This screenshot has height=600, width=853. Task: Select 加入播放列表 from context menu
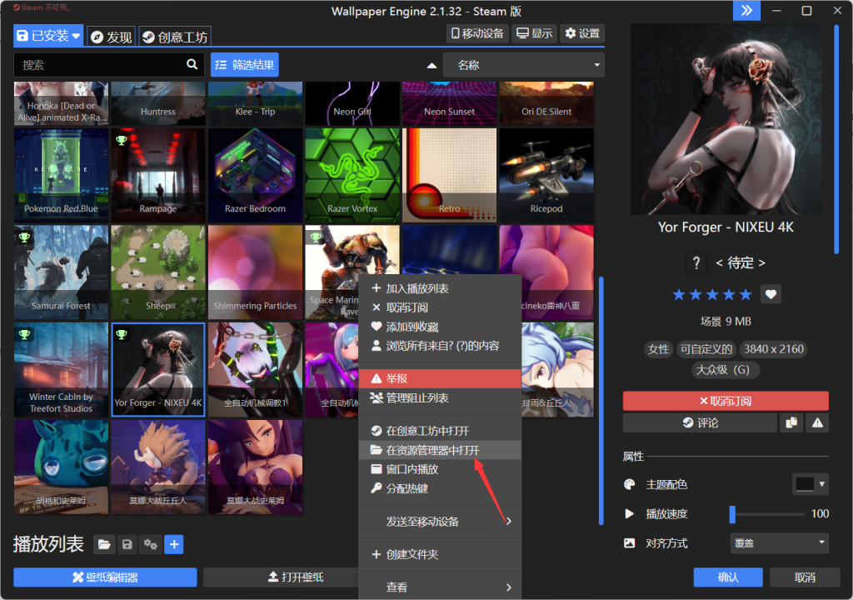coord(440,288)
